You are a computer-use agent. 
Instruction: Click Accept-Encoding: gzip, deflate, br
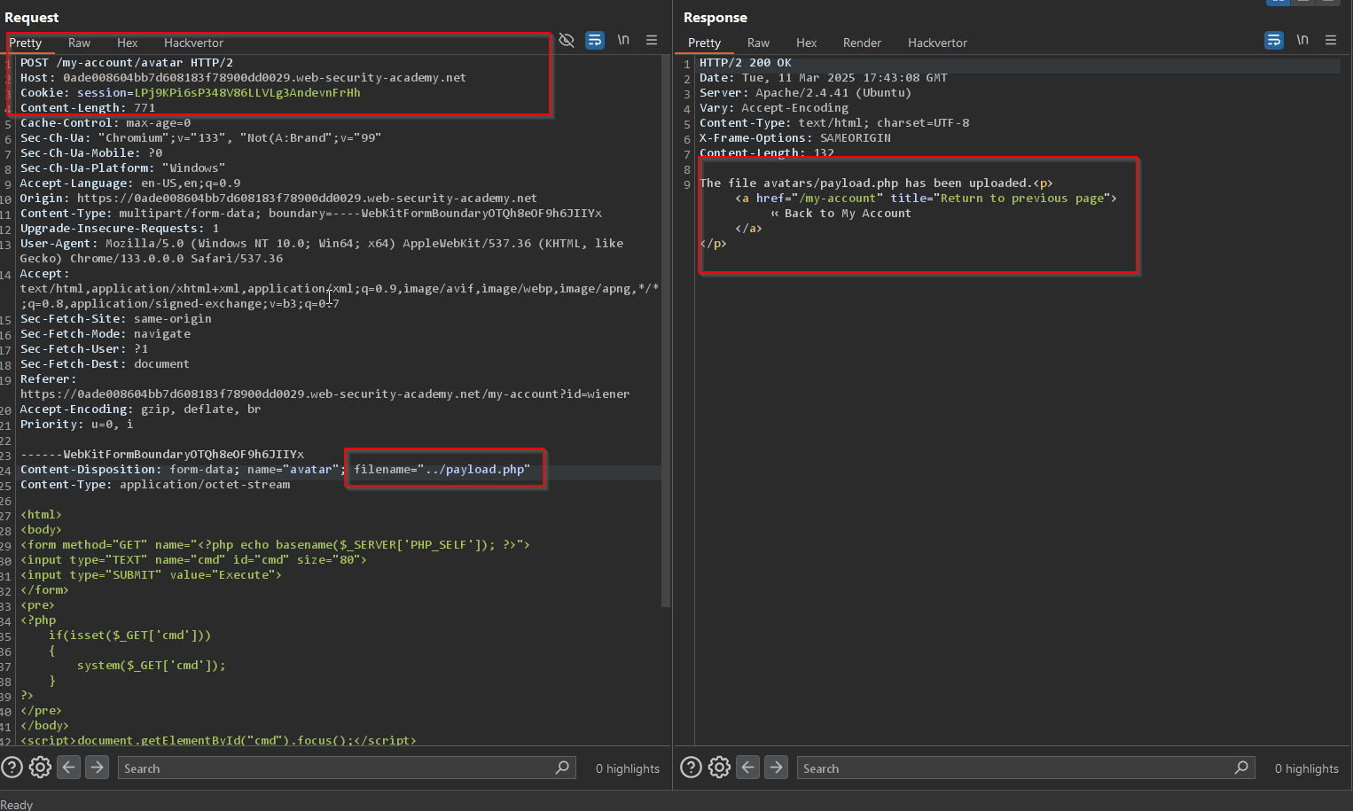tap(140, 409)
